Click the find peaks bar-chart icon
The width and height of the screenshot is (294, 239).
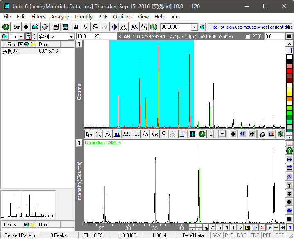click(77, 27)
